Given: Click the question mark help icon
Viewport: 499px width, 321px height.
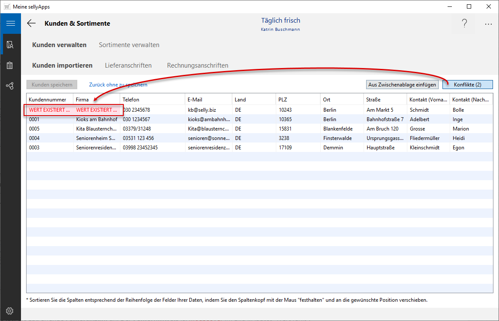Looking at the screenshot, I should pos(464,24).
